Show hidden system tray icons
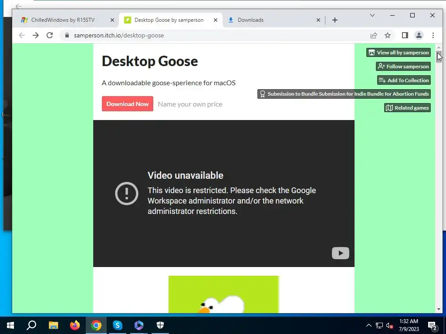This screenshot has width=446, height=334. pos(368,325)
